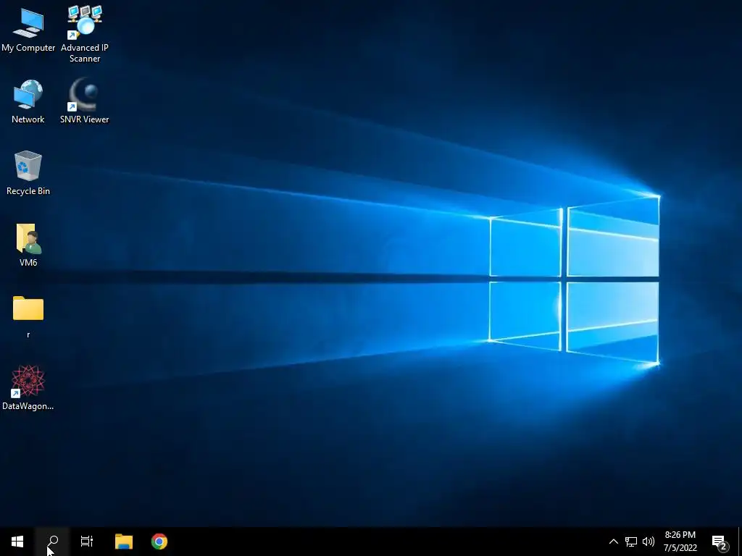The image size is (742, 556).
Task: Open the taskbar search magnifier
Action: (52, 542)
